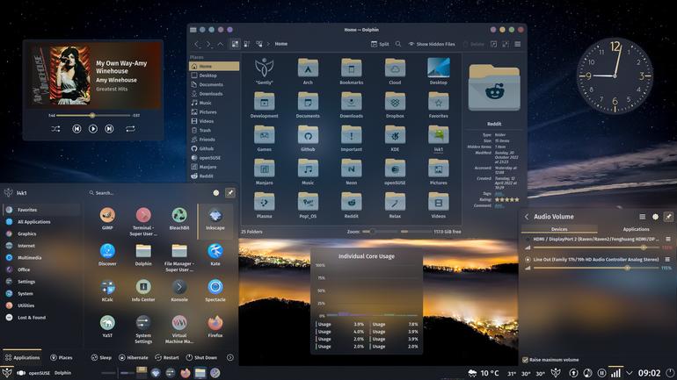Enable Raise maximum volume checkbox
The width and height of the screenshot is (677, 380).
tap(526, 360)
